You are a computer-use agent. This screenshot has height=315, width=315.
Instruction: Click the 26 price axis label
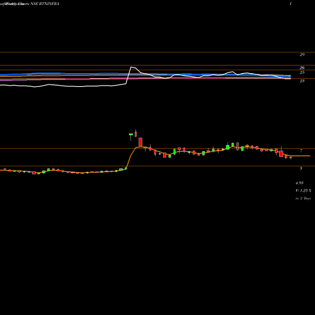(302, 68)
